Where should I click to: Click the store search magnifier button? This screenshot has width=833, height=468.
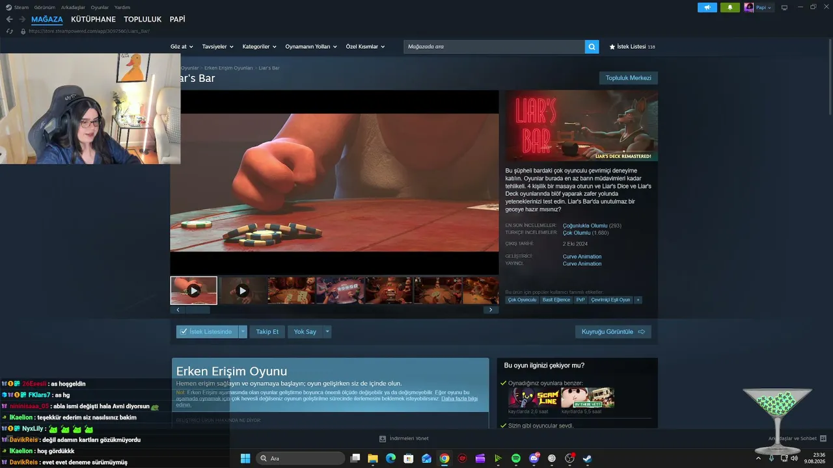(592, 47)
